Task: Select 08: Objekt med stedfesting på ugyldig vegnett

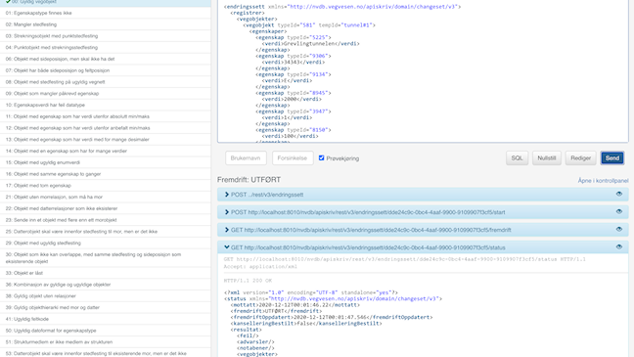Action: point(105,82)
